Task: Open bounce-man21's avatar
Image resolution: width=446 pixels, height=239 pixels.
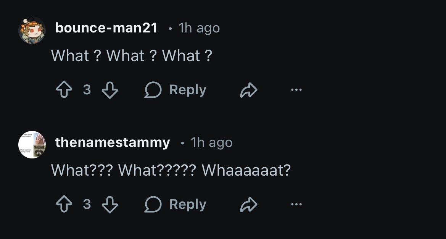Action: (32, 30)
